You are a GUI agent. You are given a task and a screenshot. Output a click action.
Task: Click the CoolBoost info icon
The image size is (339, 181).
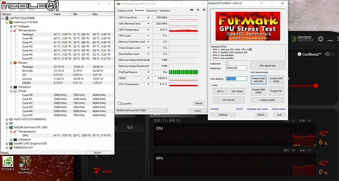[x=299, y=54]
